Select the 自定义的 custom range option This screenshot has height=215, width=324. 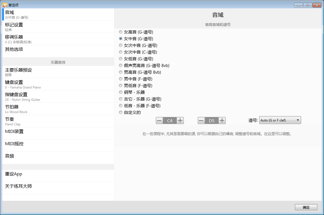click(x=121, y=113)
